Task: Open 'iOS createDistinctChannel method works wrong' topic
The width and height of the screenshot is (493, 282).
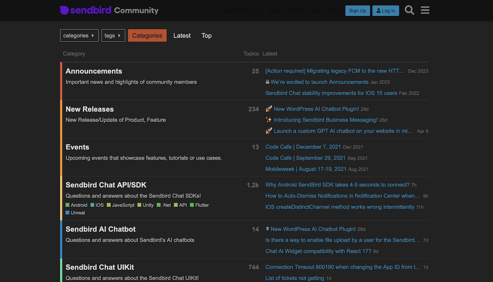Action: pyautogui.click(x=340, y=207)
